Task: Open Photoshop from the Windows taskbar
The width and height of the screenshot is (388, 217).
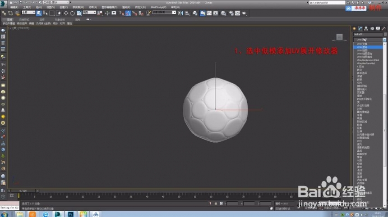Action: (x=70, y=214)
